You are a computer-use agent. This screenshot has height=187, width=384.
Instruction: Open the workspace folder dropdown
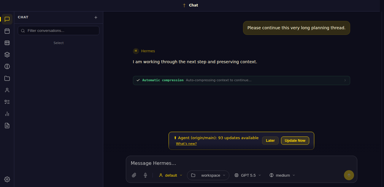[x=208, y=175]
